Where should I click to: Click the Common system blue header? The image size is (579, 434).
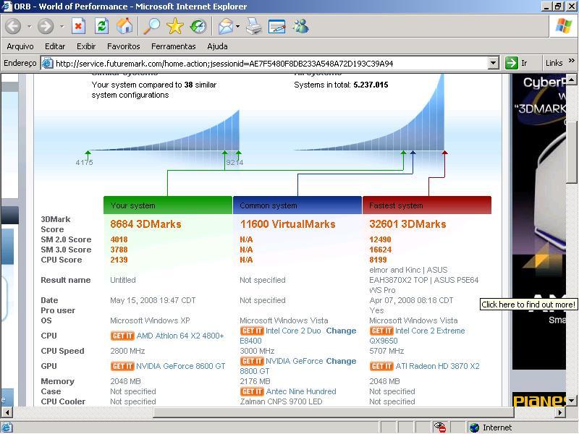297,205
